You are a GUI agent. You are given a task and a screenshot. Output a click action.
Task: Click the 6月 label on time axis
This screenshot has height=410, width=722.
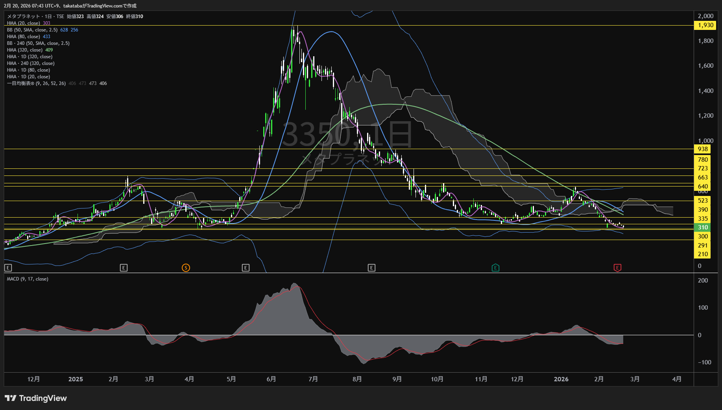click(271, 379)
